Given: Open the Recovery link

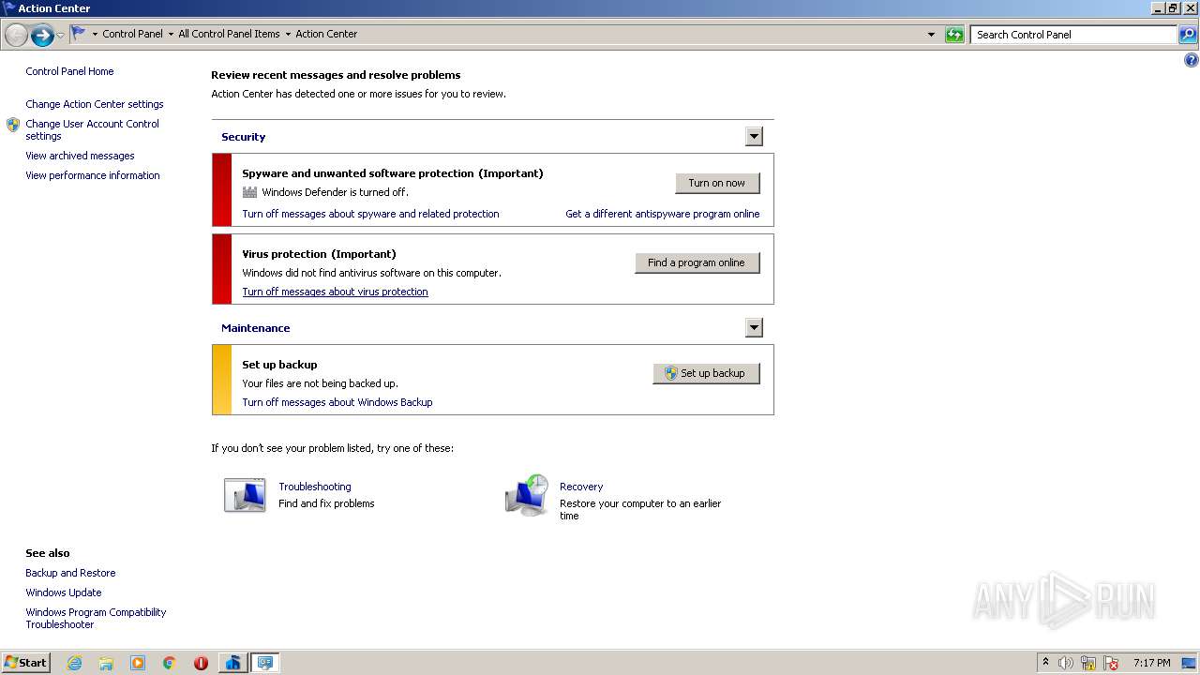Looking at the screenshot, I should tap(581, 487).
